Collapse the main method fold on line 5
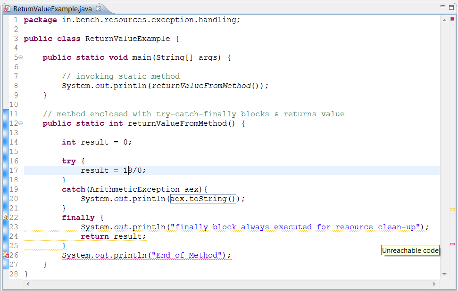 pos(21,57)
